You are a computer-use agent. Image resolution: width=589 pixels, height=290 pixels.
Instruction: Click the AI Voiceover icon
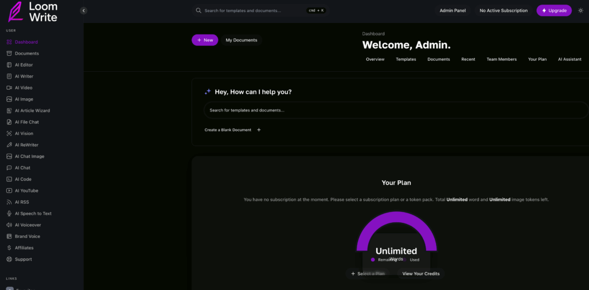click(x=9, y=225)
